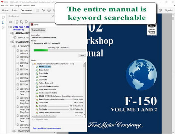Open the Bookmarks sidebar icon
The image size is (175, 134).
(x=3, y=22)
